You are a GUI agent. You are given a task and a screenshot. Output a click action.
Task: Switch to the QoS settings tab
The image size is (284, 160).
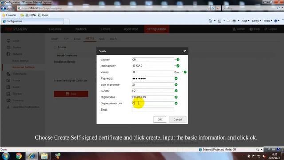[x=102, y=39]
